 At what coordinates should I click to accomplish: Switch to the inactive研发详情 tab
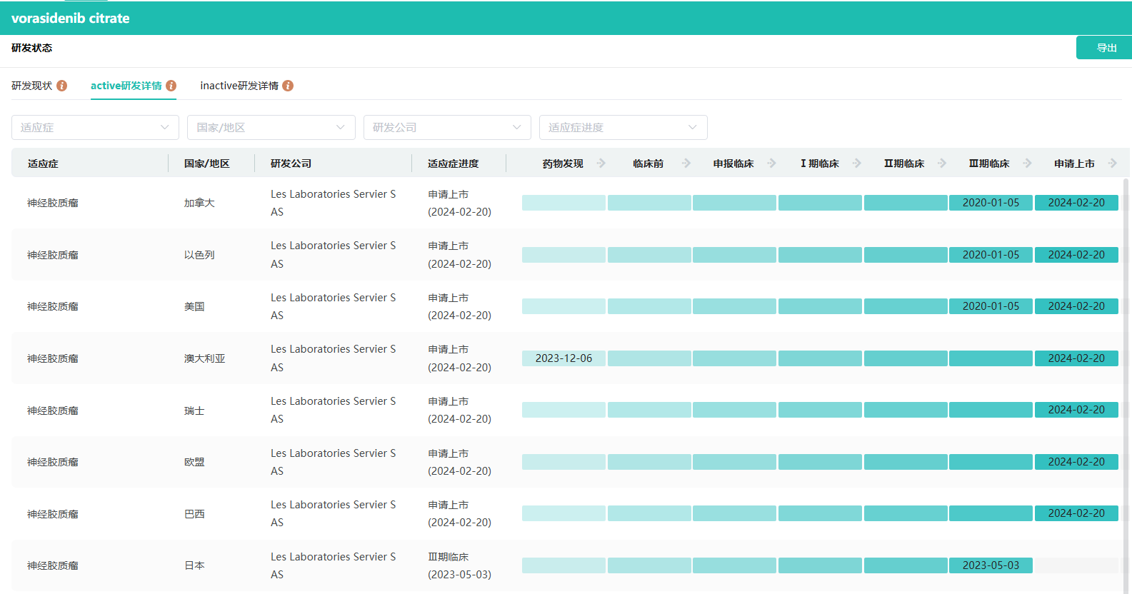239,86
